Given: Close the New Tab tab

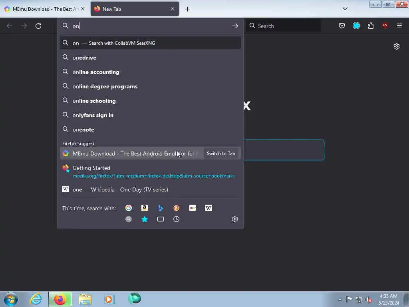Looking at the screenshot, I should [173, 9].
